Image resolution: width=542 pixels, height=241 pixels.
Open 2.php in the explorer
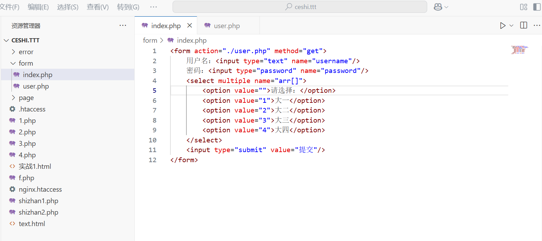click(67, 132)
